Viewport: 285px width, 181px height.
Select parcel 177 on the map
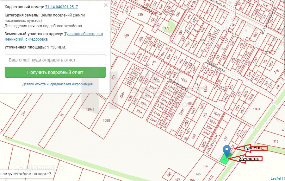[x=226, y=139]
